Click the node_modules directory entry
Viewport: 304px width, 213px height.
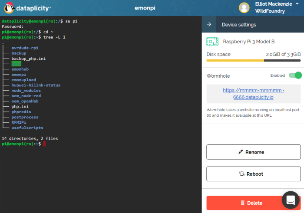click(x=26, y=90)
